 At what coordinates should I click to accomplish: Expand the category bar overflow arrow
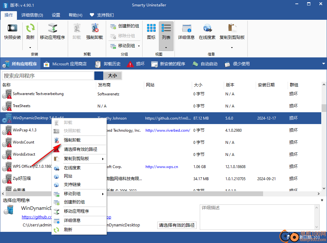pos(323,64)
